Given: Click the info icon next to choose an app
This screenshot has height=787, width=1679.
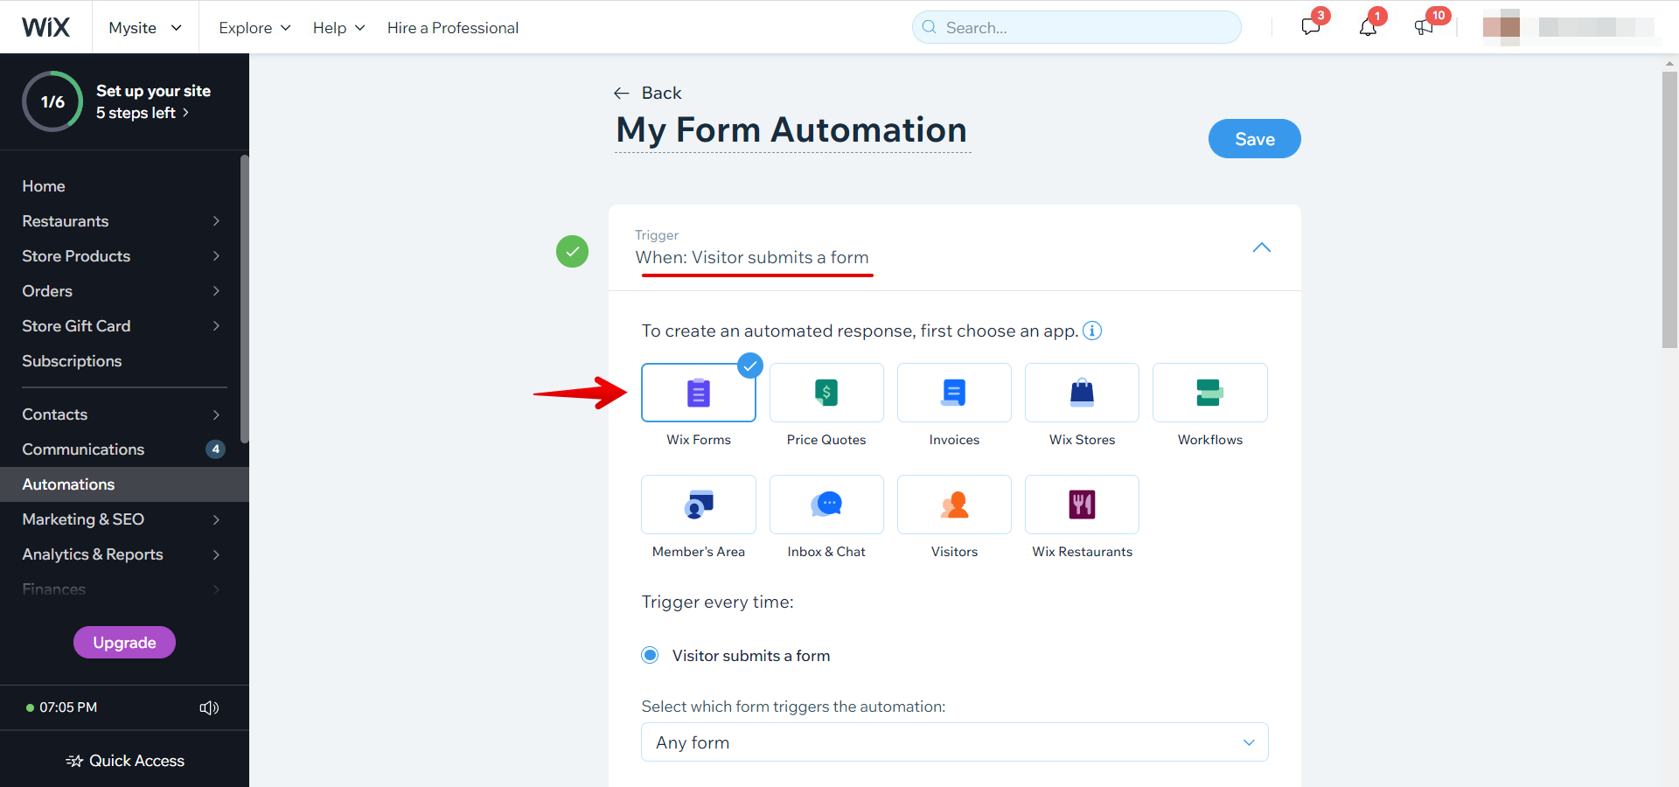Looking at the screenshot, I should tap(1092, 331).
